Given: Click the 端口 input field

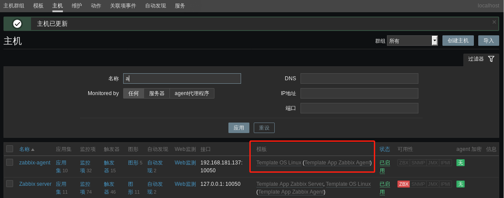Looking at the screenshot, I should (359, 108).
